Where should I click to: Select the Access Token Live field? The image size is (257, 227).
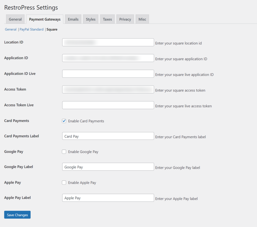(x=108, y=105)
